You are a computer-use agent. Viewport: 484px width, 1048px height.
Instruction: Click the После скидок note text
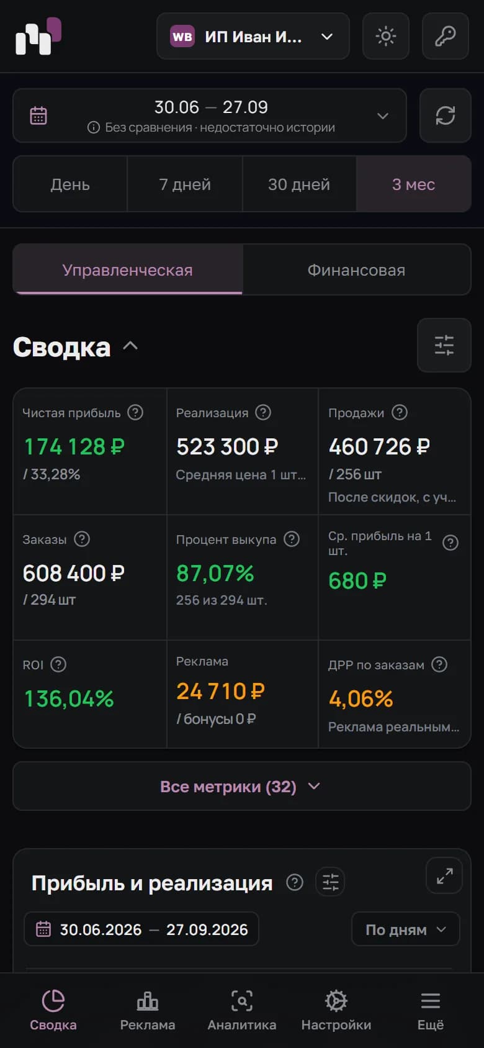392,497
